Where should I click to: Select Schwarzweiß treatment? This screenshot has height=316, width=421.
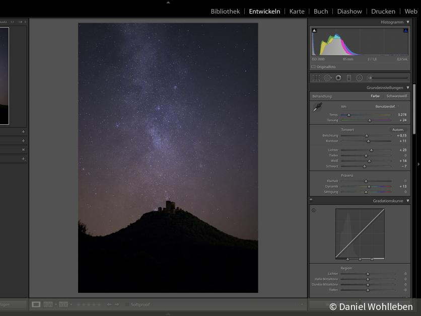coord(397,96)
